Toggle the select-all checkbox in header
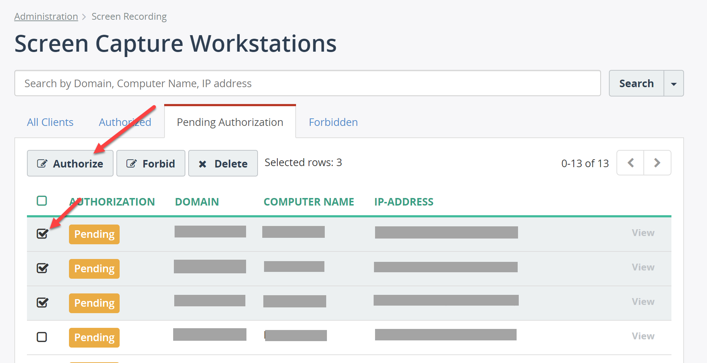 (x=42, y=201)
